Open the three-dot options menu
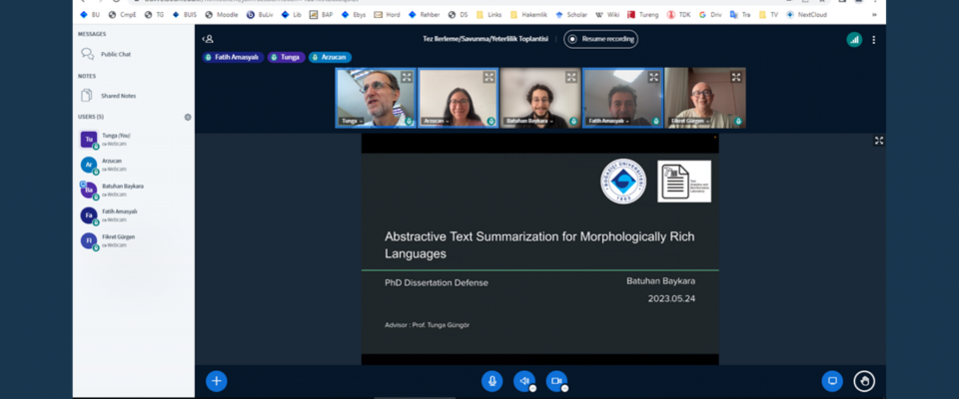 874,40
